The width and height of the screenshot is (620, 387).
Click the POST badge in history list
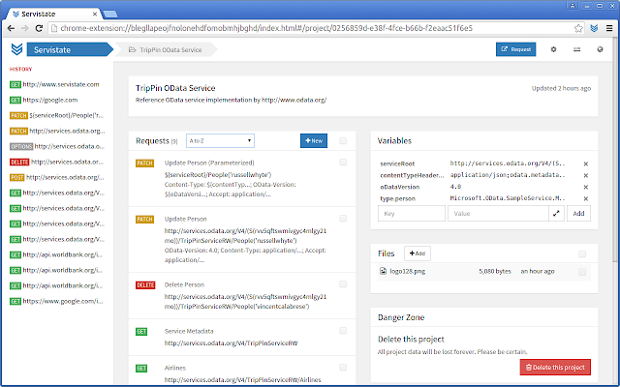tap(17, 177)
